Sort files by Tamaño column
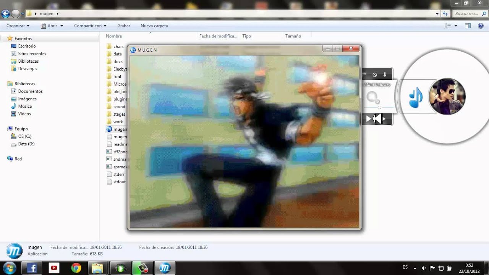The image size is (489, 275). click(x=293, y=36)
